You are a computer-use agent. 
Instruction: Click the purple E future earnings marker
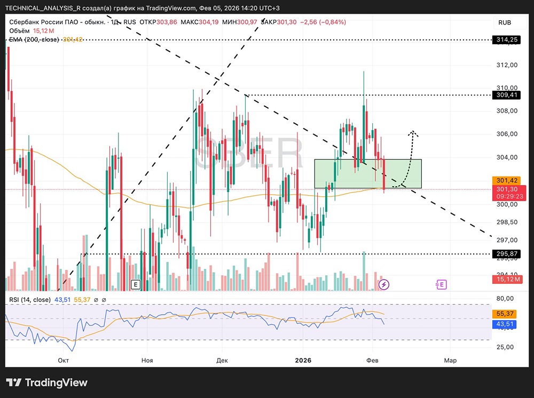(x=441, y=284)
